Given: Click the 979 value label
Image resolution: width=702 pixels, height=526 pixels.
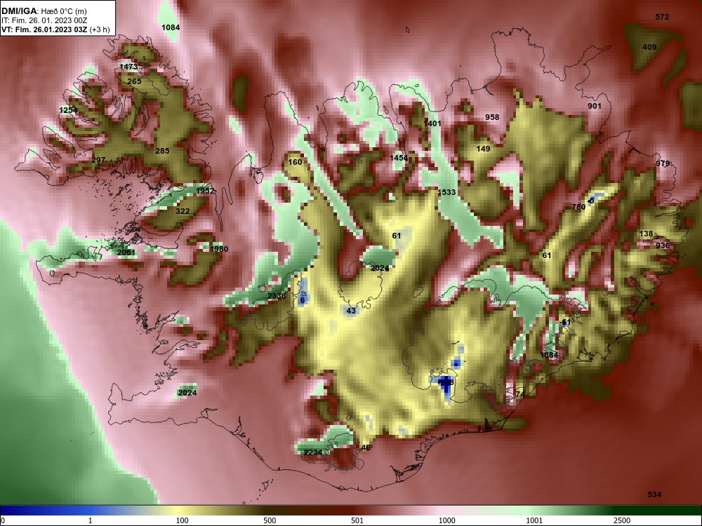Looking at the screenshot, I should [x=663, y=163].
